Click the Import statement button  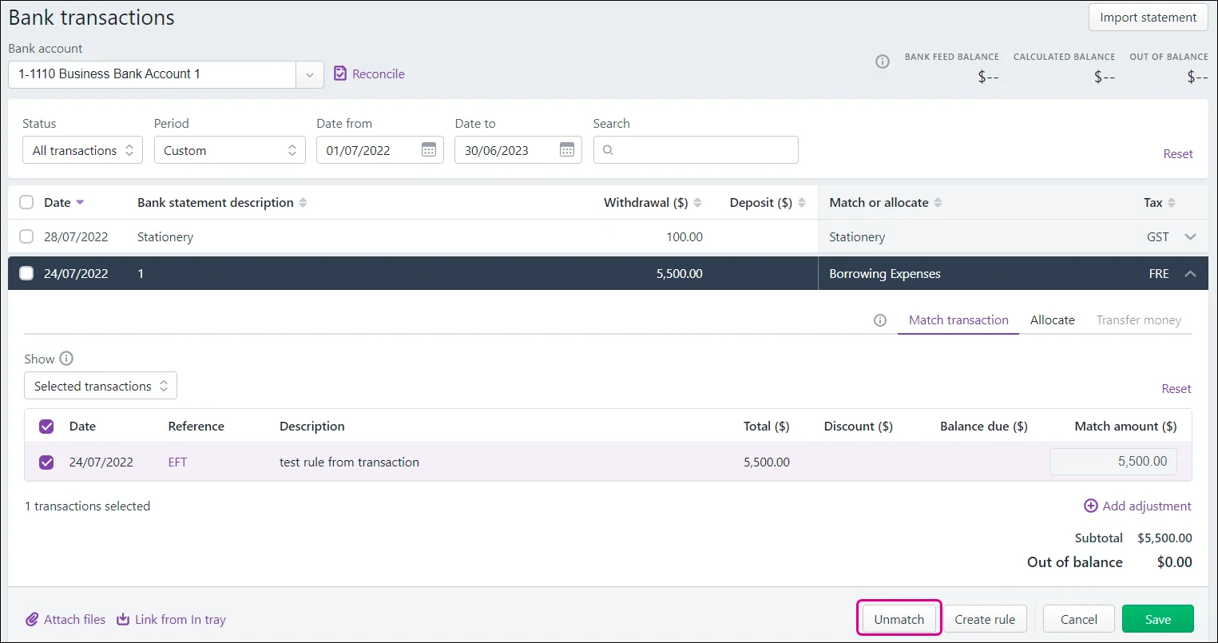(x=1148, y=18)
